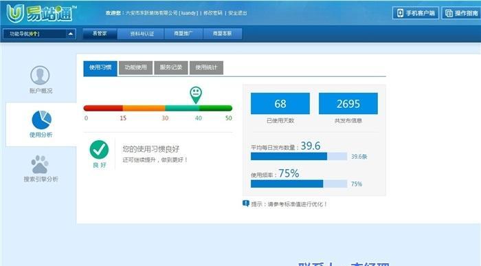Click the dark green end of usage scale
Viewport: 481px width, 266px height.
[x=216, y=108]
